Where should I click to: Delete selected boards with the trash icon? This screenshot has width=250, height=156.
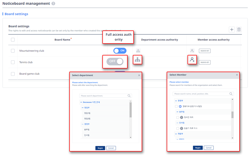click(x=239, y=29)
